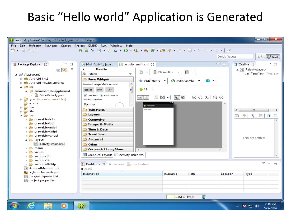Viewport: 294px width, 220px height.
Task: Open the Window menu
Action: 116,46
